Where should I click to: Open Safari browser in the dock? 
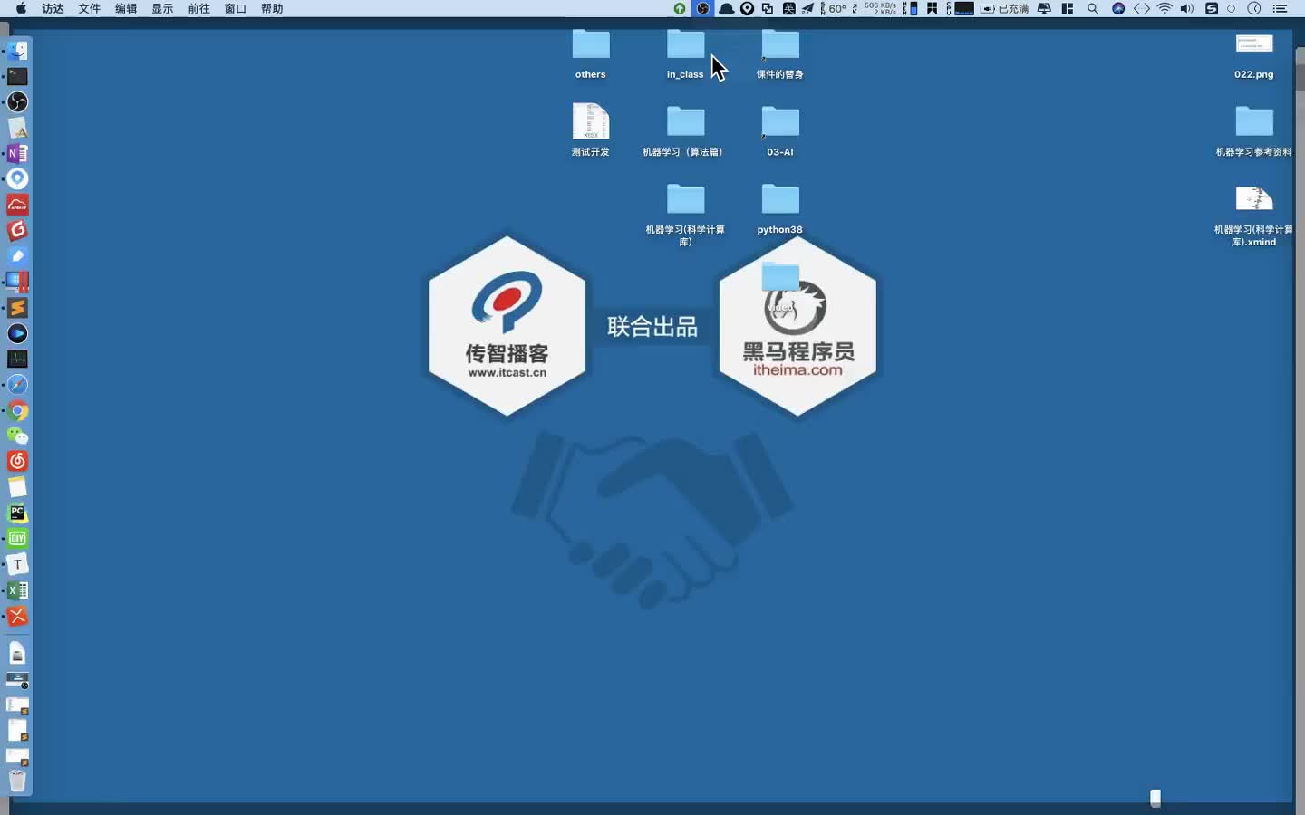pyautogui.click(x=17, y=385)
